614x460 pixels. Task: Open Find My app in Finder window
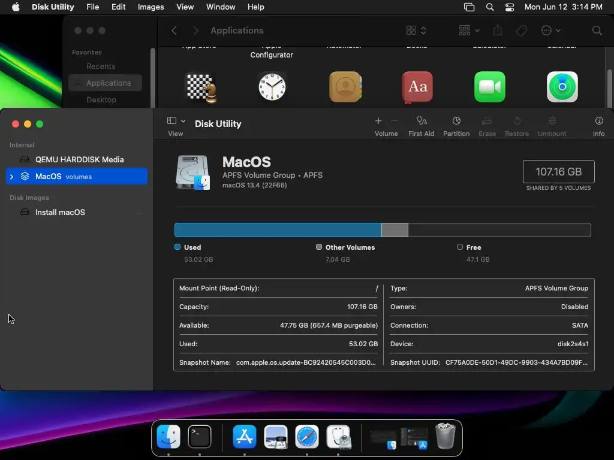tap(562, 87)
